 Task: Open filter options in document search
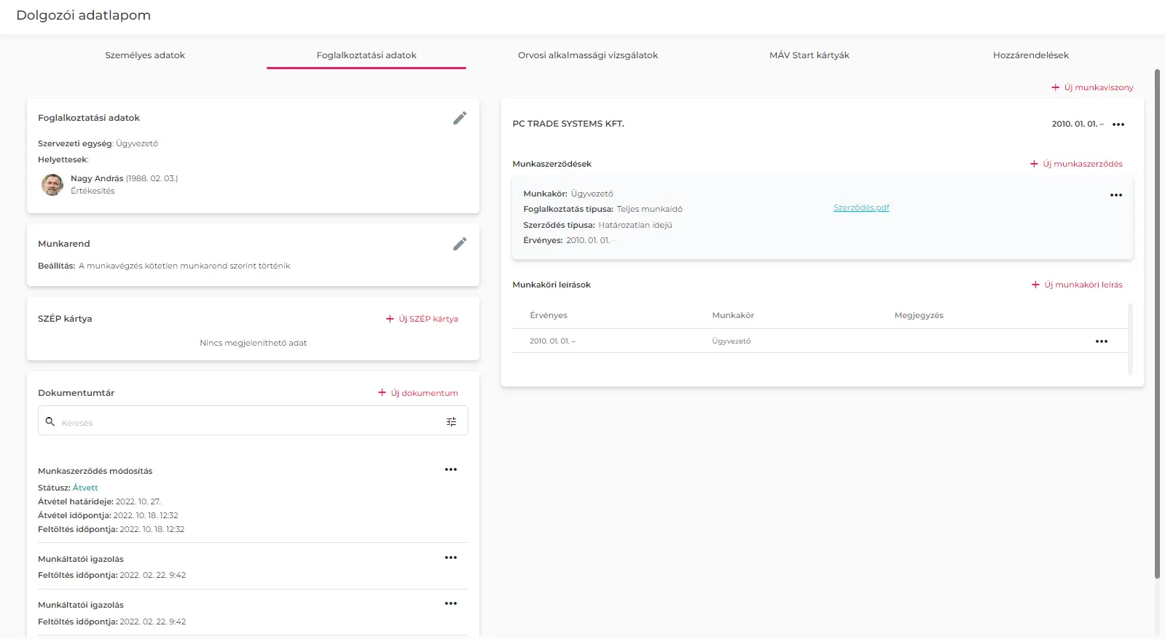(451, 422)
